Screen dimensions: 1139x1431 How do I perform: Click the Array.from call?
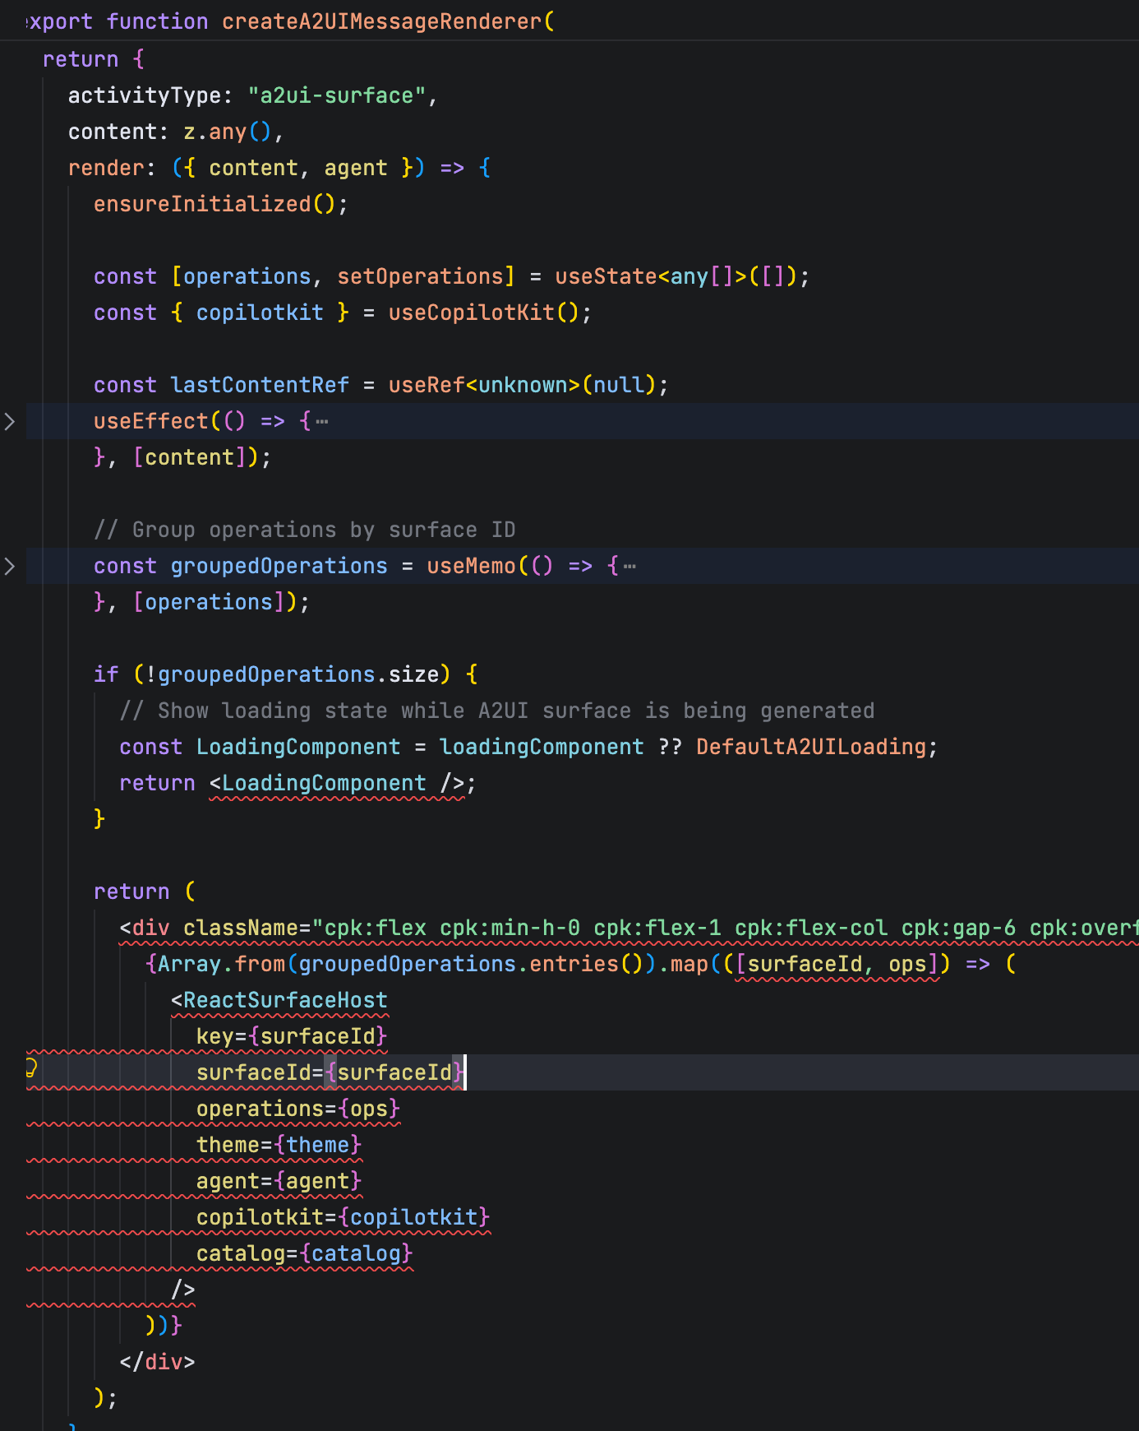(x=222, y=965)
